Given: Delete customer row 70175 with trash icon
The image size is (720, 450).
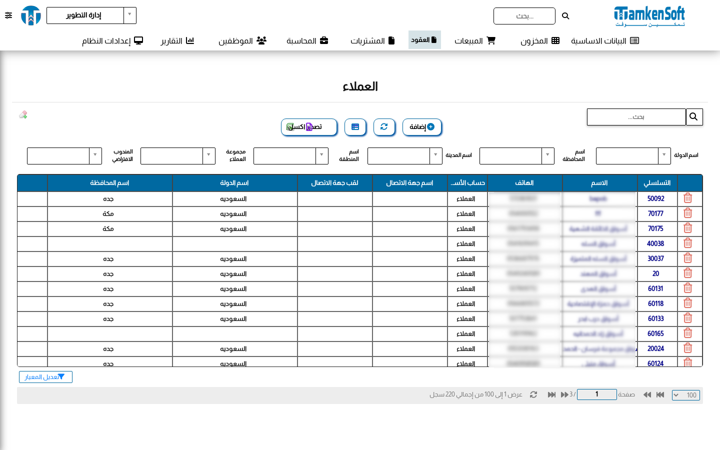Looking at the screenshot, I should (688, 228).
